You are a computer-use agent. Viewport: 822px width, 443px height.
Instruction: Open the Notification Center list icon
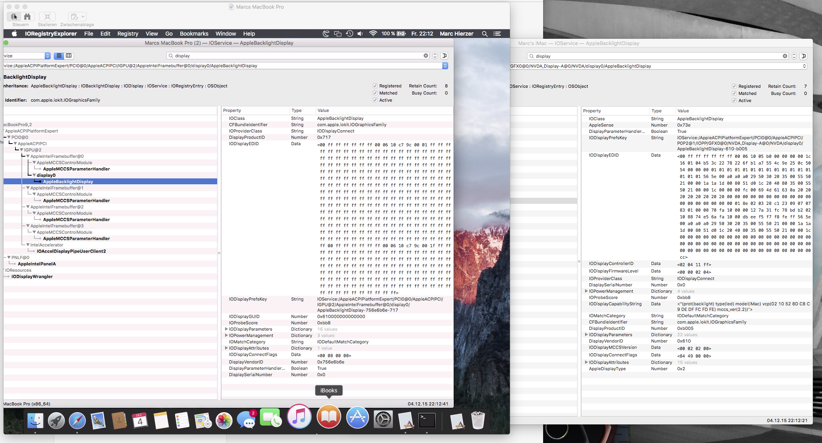coord(497,34)
